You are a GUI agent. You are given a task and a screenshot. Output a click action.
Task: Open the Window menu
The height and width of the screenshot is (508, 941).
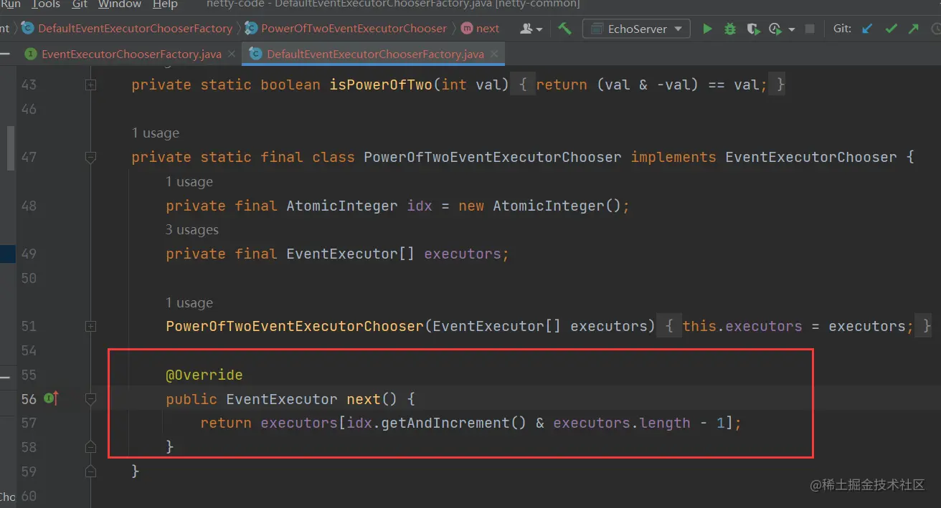[x=120, y=4]
